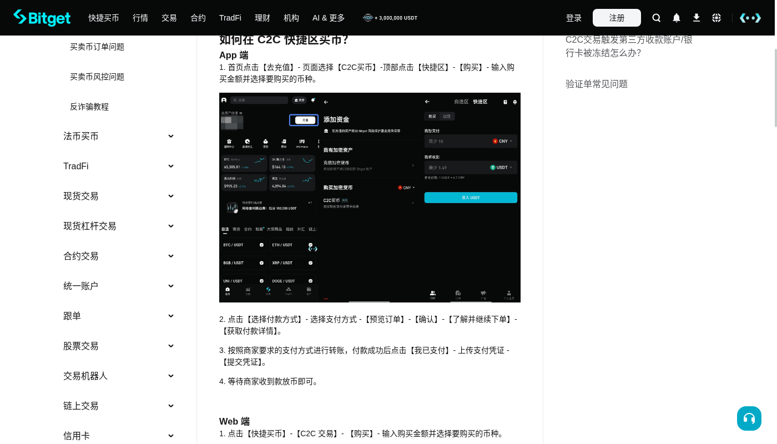Expand the sidebar TradFi chevron
Viewport: 777px width, 444px height.
pyautogui.click(x=171, y=166)
